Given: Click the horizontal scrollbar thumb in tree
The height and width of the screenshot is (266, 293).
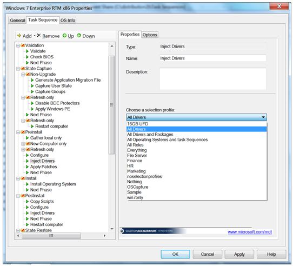Looking at the screenshot, I should click(51, 236).
